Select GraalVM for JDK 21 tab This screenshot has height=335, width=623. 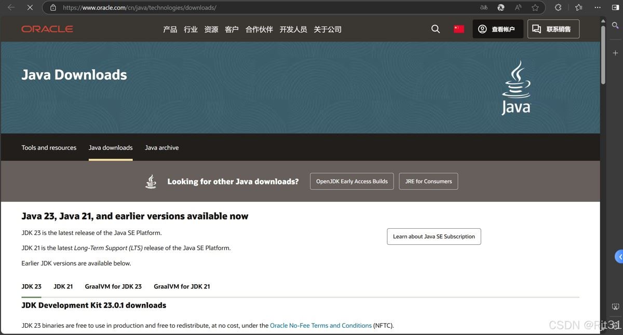pos(182,286)
